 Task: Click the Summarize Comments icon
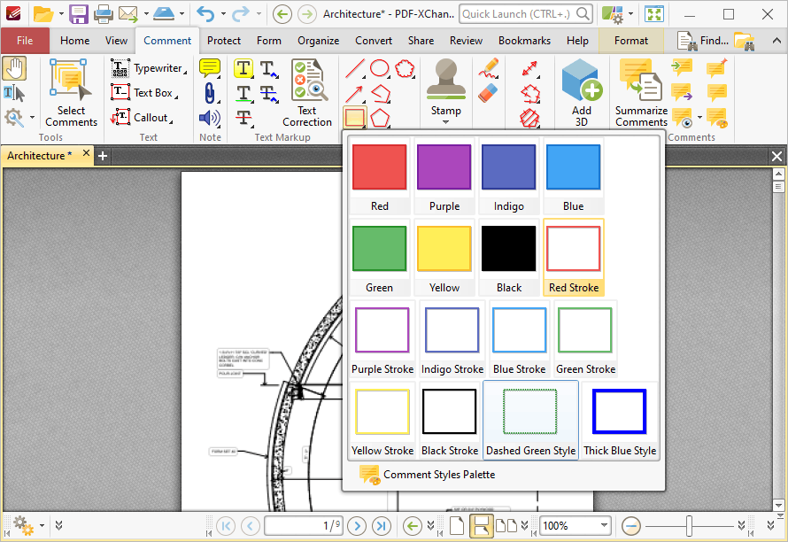tap(641, 91)
